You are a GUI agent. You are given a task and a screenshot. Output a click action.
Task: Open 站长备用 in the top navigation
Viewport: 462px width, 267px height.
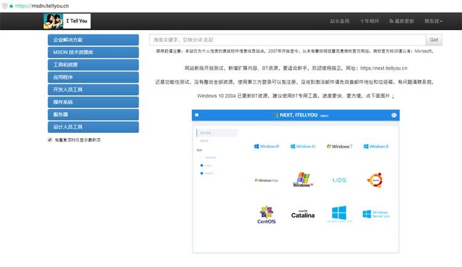coord(339,21)
